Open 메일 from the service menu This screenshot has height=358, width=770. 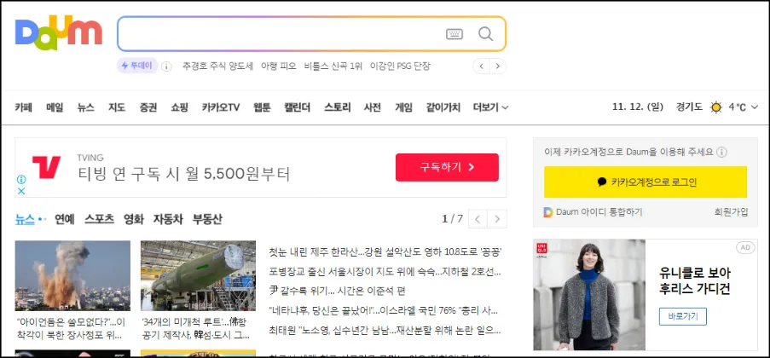[x=55, y=107]
